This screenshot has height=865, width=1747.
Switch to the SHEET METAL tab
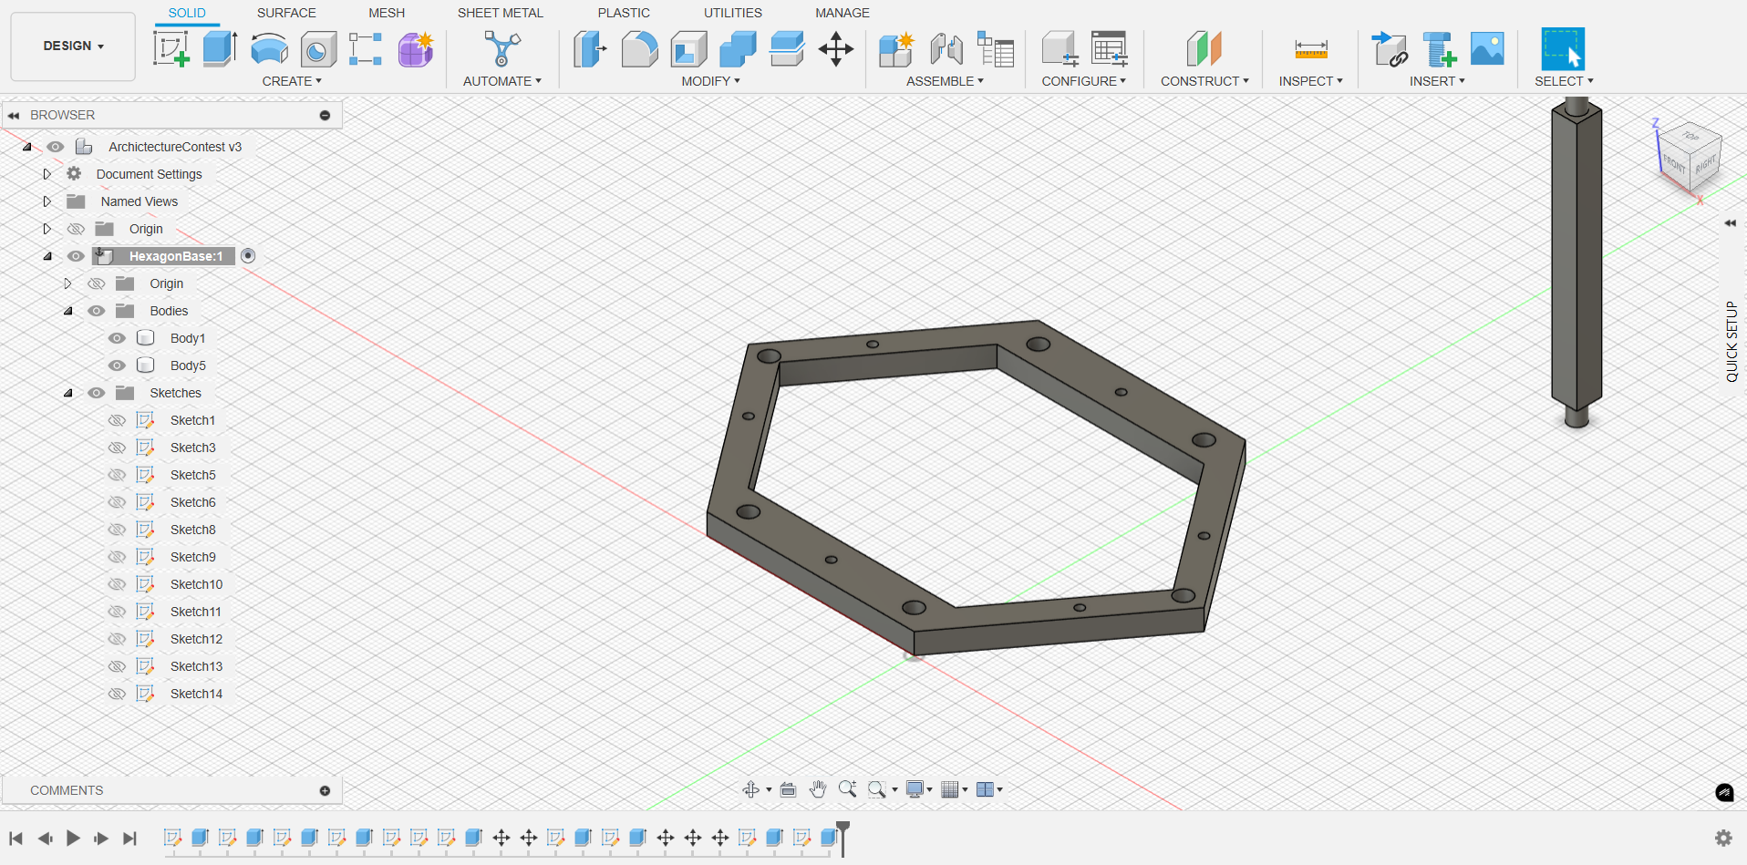click(501, 13)
